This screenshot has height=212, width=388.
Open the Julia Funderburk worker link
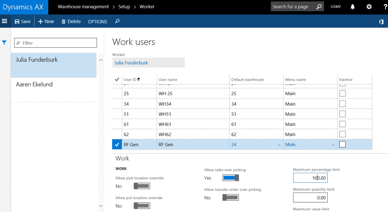tap(131, 63)
